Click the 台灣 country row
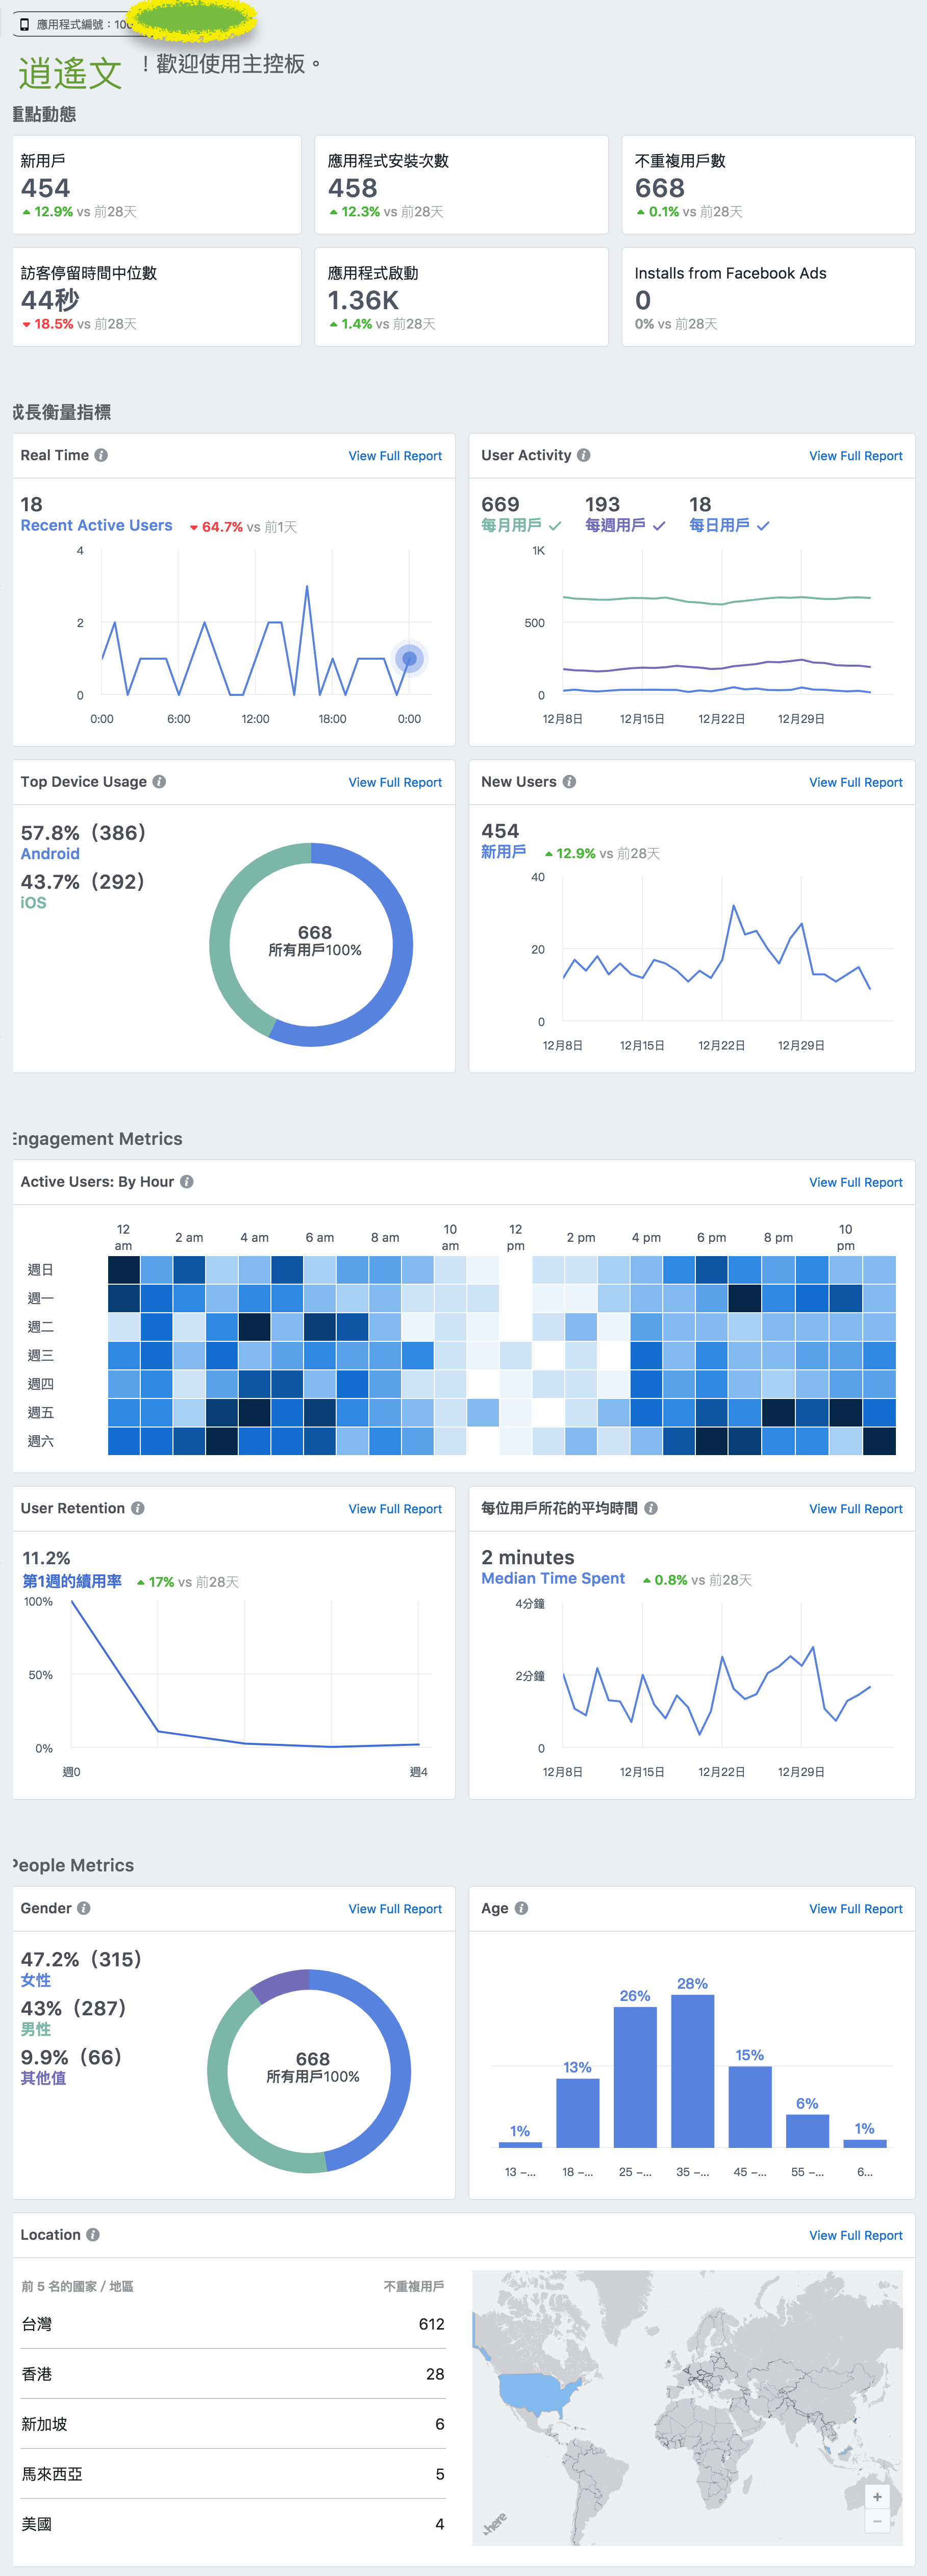This screenshot has height=2576, width=927. (x=233, y=2324)
